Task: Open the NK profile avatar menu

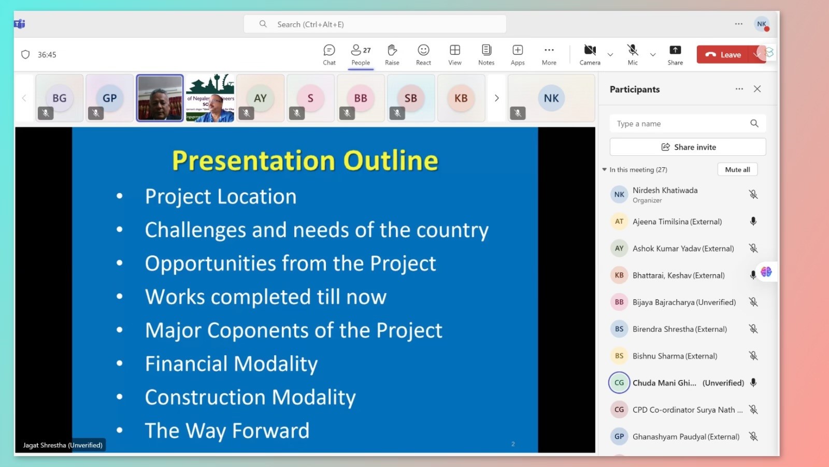Action: pos(762,24)
